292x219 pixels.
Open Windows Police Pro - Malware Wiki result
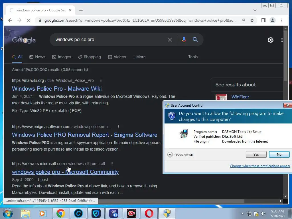57,89
